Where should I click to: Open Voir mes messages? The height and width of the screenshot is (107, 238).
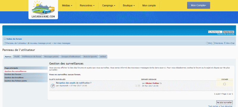(62, 43)
